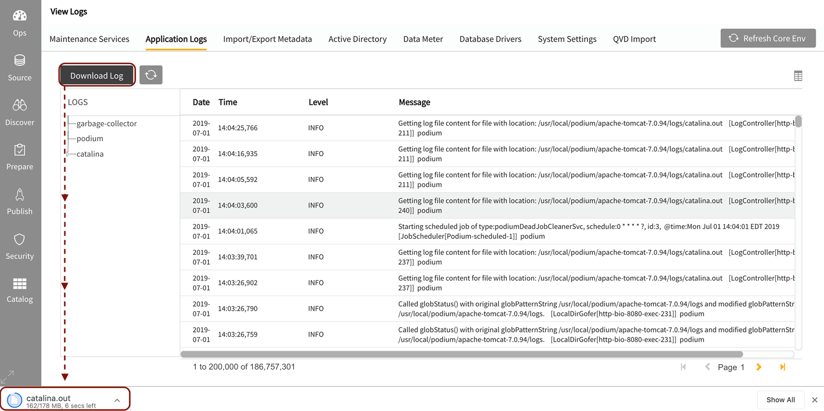The height and width of the screenshot is (411, 824).
Task: Click the Refresh Core Env button
Action: click(767, 39)
